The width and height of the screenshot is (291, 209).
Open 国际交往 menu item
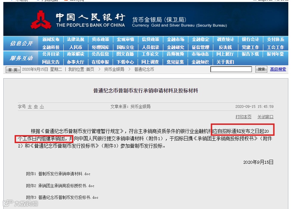(125, 48)
